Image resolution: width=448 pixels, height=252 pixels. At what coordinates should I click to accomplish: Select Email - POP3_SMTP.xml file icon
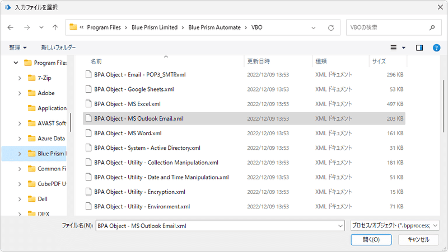88,74
